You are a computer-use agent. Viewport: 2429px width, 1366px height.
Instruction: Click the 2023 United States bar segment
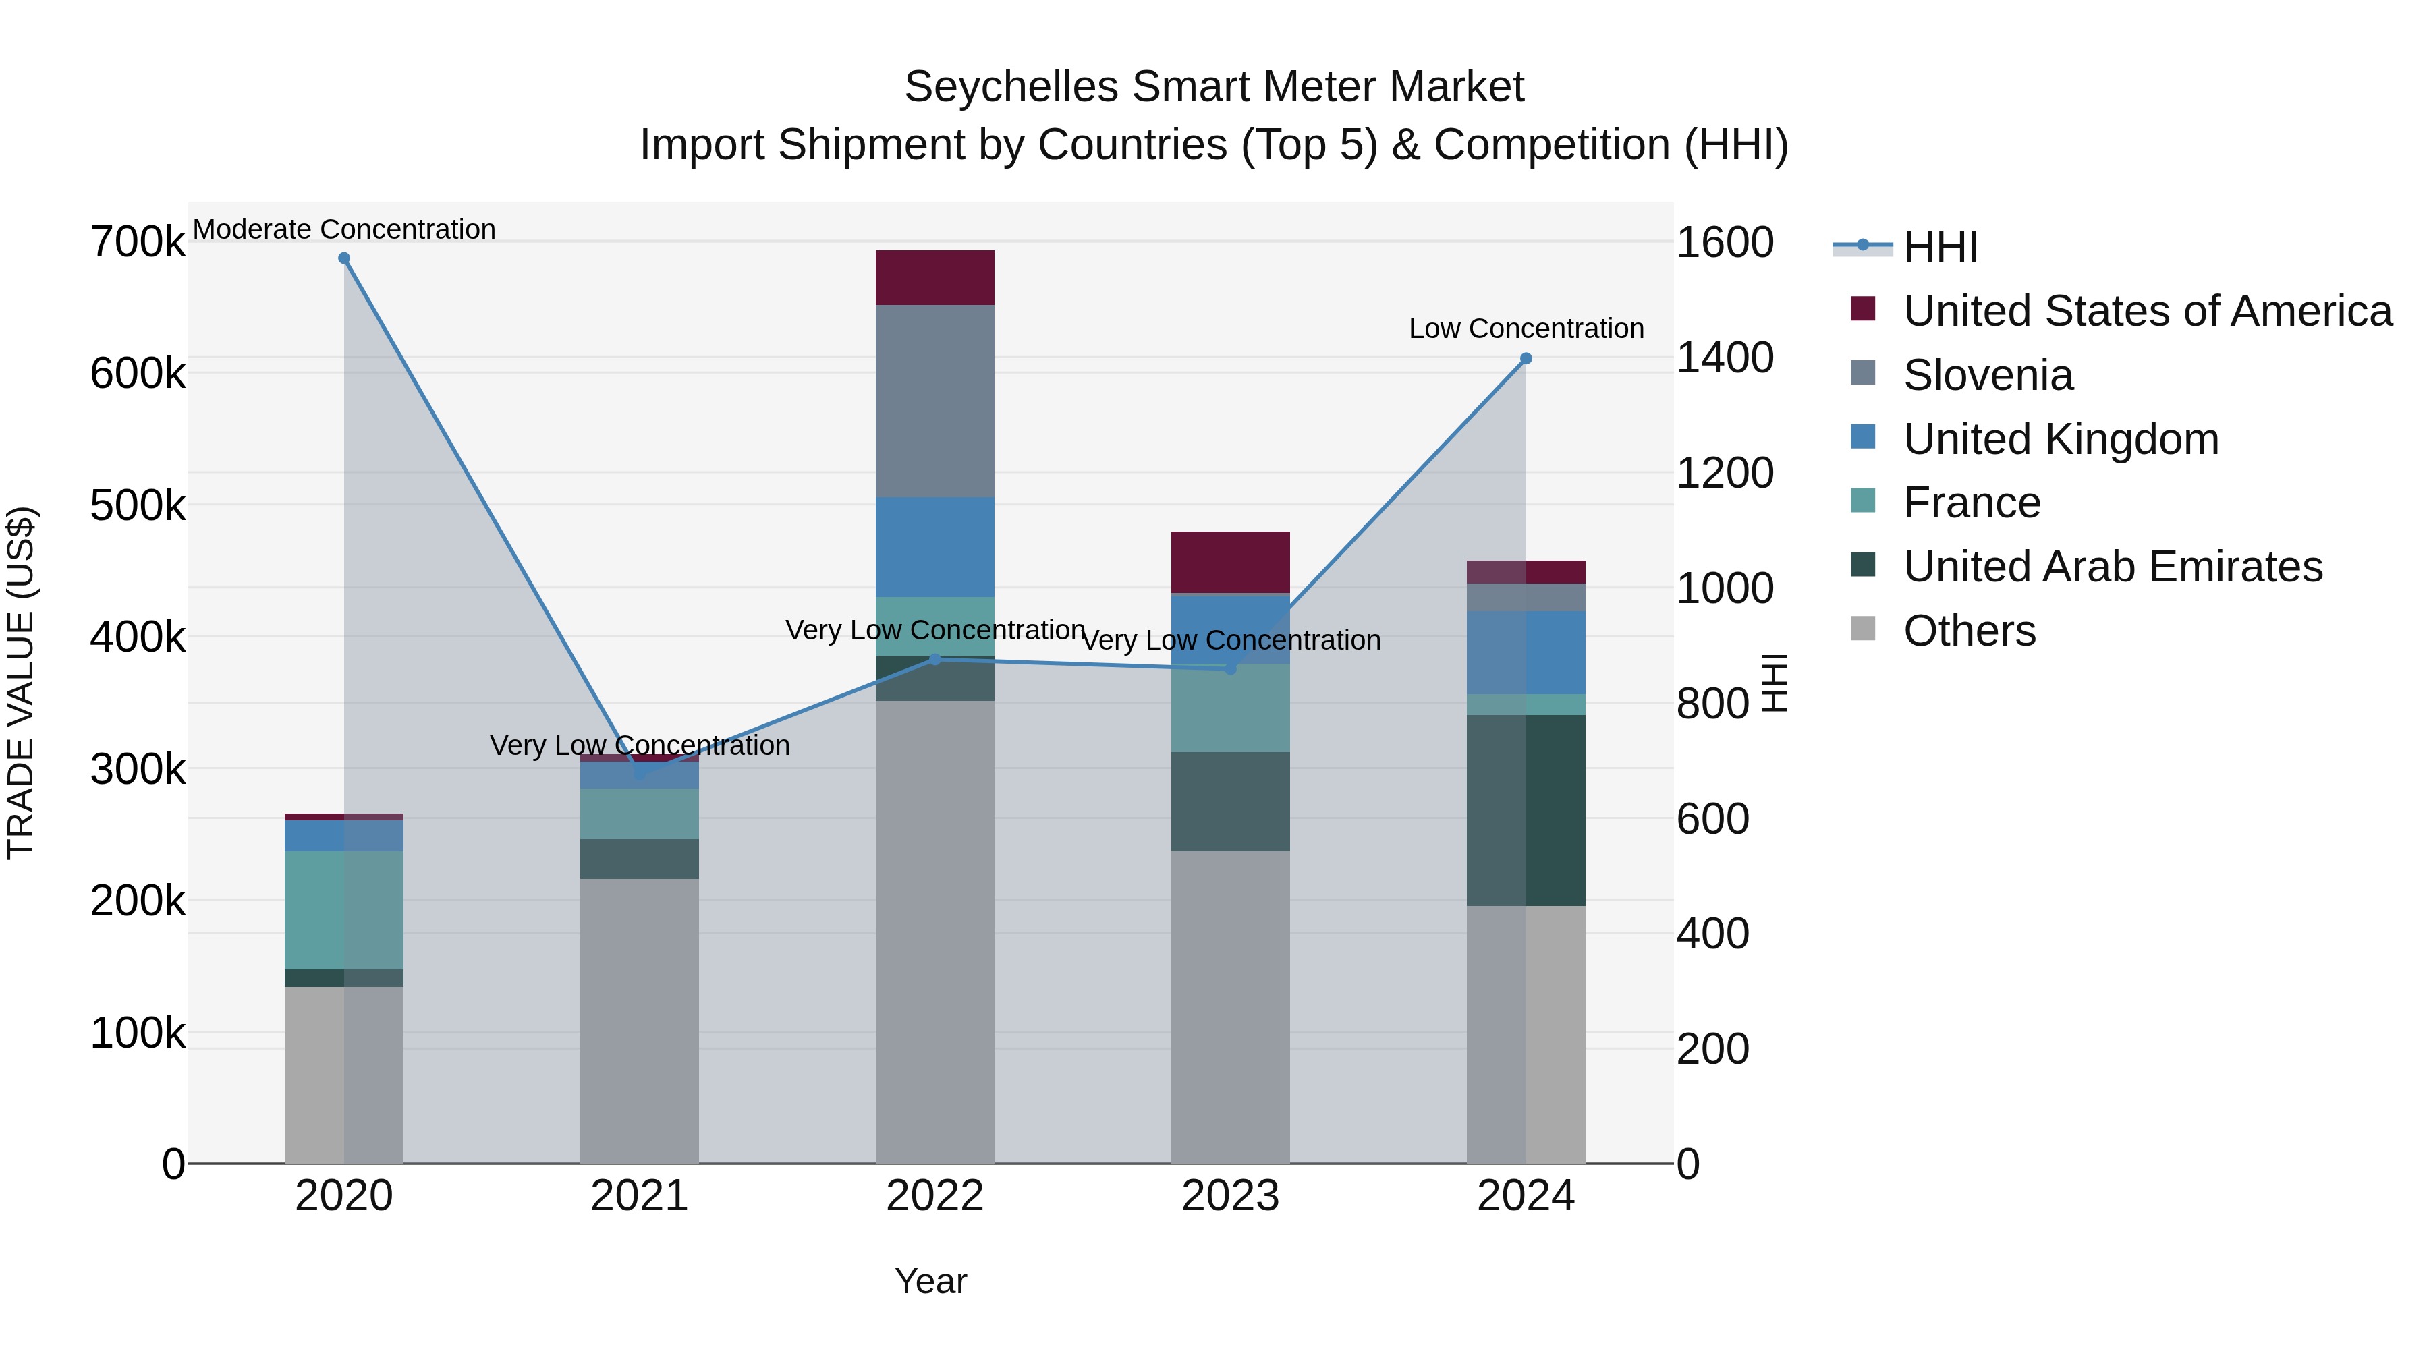tap(1231, 562)
